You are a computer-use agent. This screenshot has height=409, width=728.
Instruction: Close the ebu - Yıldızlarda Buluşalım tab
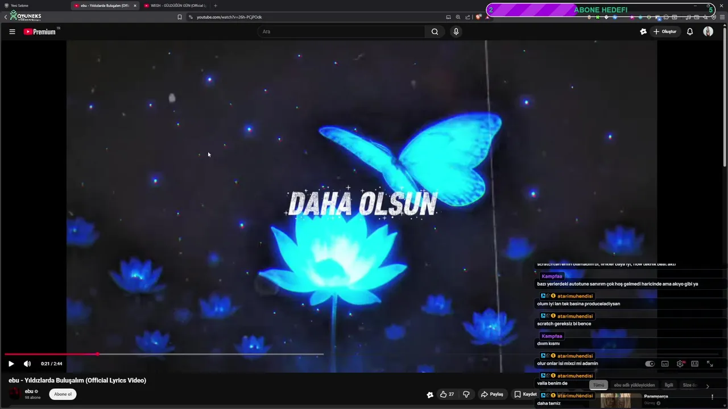click(x=135, y=6)
